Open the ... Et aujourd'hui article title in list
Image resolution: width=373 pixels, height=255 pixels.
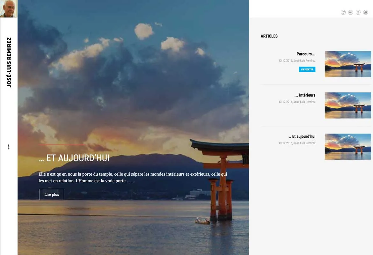(302, 136)
